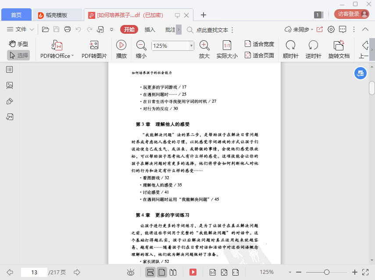This screenshot has width=375, height=280.
Task: Close the 如何培养孩子 PDF tab
Action: pyautogui.click(x=186, y=15)
